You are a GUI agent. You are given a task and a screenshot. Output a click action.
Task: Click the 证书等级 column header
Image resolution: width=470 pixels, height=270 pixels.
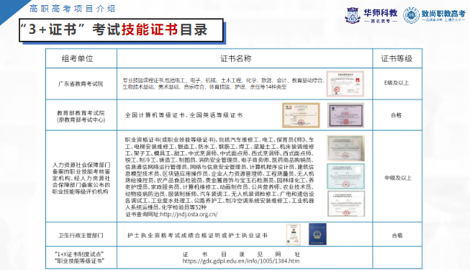pyautogui.click(x=397, y=58)
